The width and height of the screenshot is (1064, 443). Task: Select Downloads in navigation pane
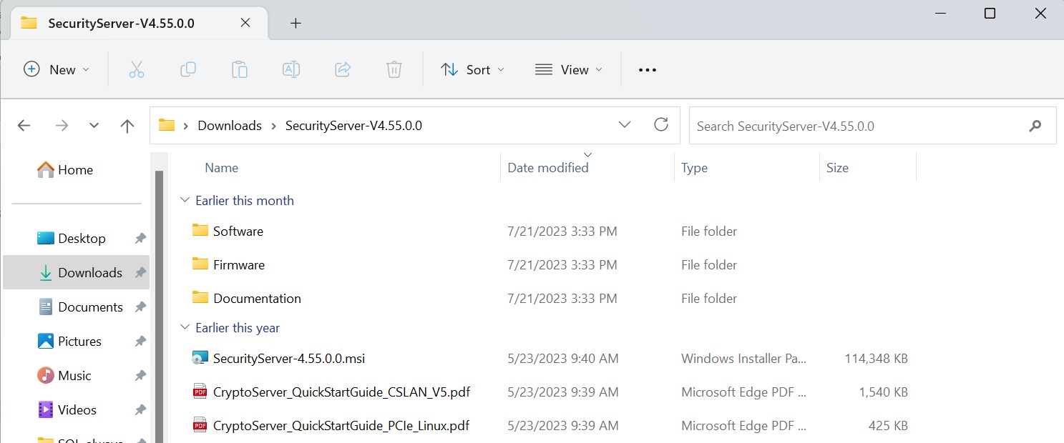[77, 272]
